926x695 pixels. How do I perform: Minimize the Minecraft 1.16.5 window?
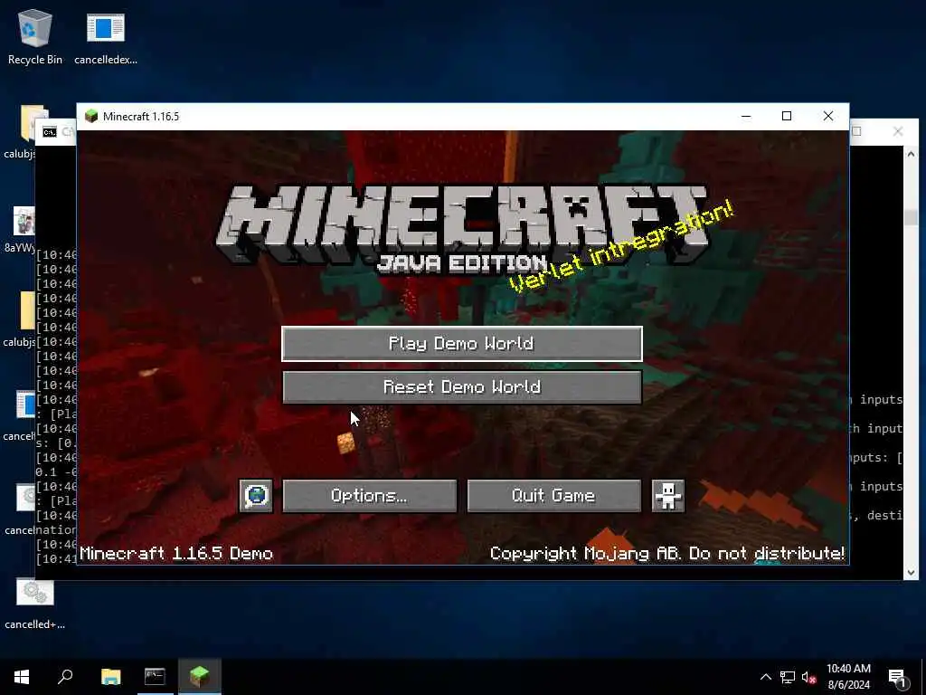coord(746,117)
